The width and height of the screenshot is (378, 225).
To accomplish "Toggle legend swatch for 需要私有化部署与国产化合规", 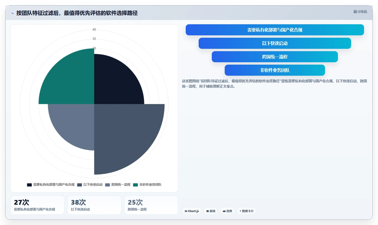I will coord(29,185).
